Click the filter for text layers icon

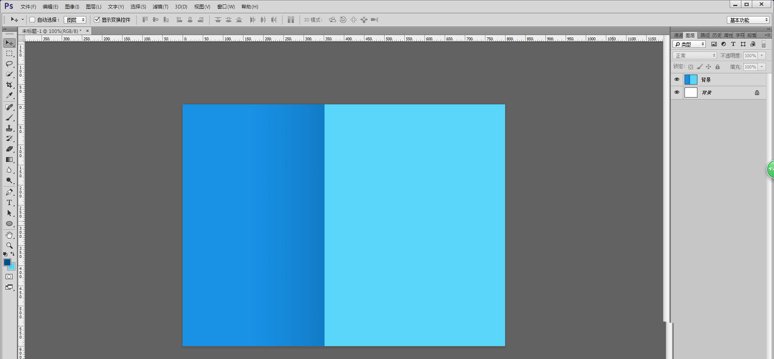point(733,44)
